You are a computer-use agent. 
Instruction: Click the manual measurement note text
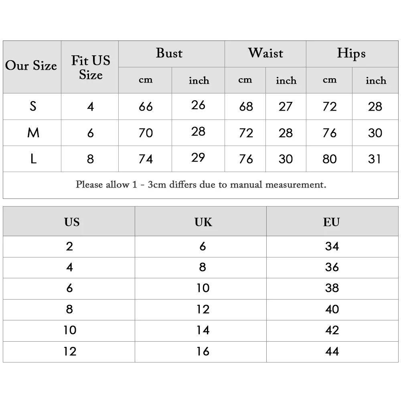[x=201, y=184]
